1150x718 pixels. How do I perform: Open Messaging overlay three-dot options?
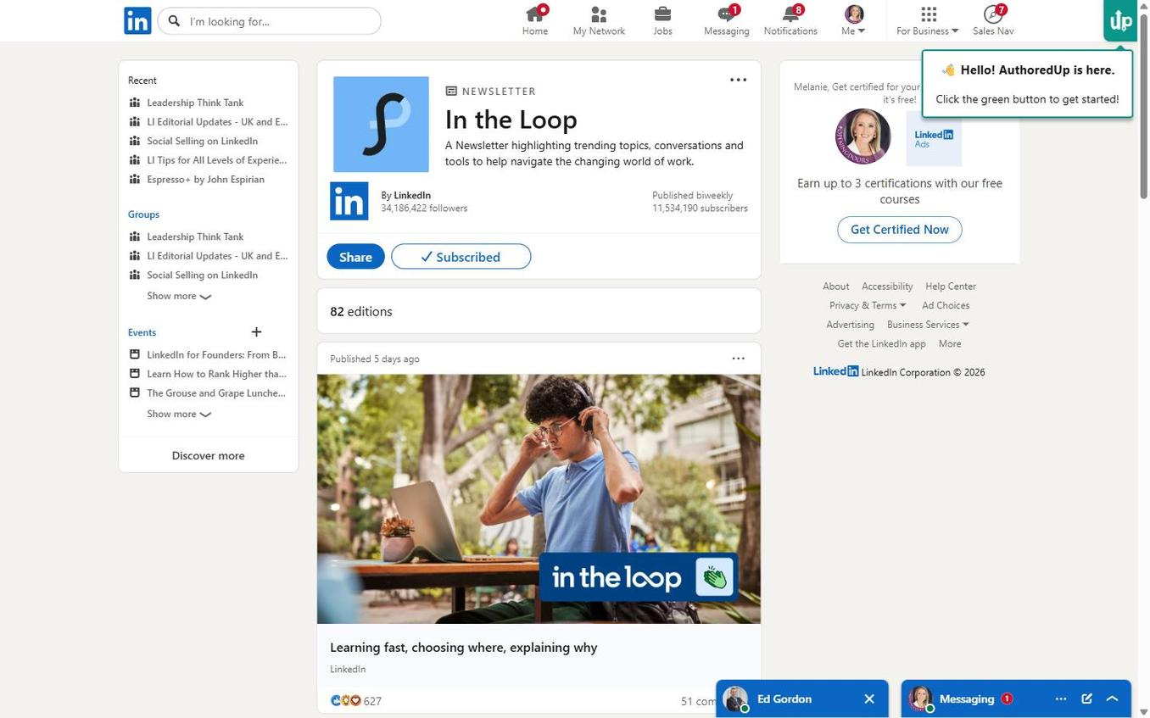[1061, 699]
